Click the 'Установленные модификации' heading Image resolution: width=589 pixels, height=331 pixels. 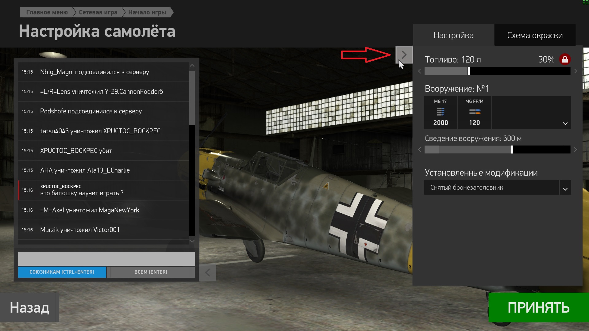[x=481, y=173]
